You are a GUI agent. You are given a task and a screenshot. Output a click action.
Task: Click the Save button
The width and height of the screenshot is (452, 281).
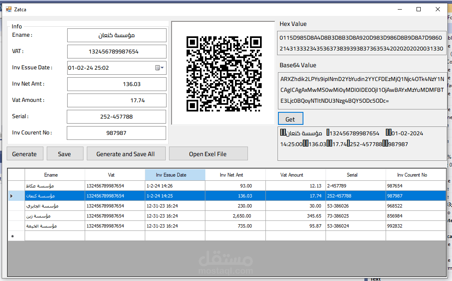coord(65,153)
